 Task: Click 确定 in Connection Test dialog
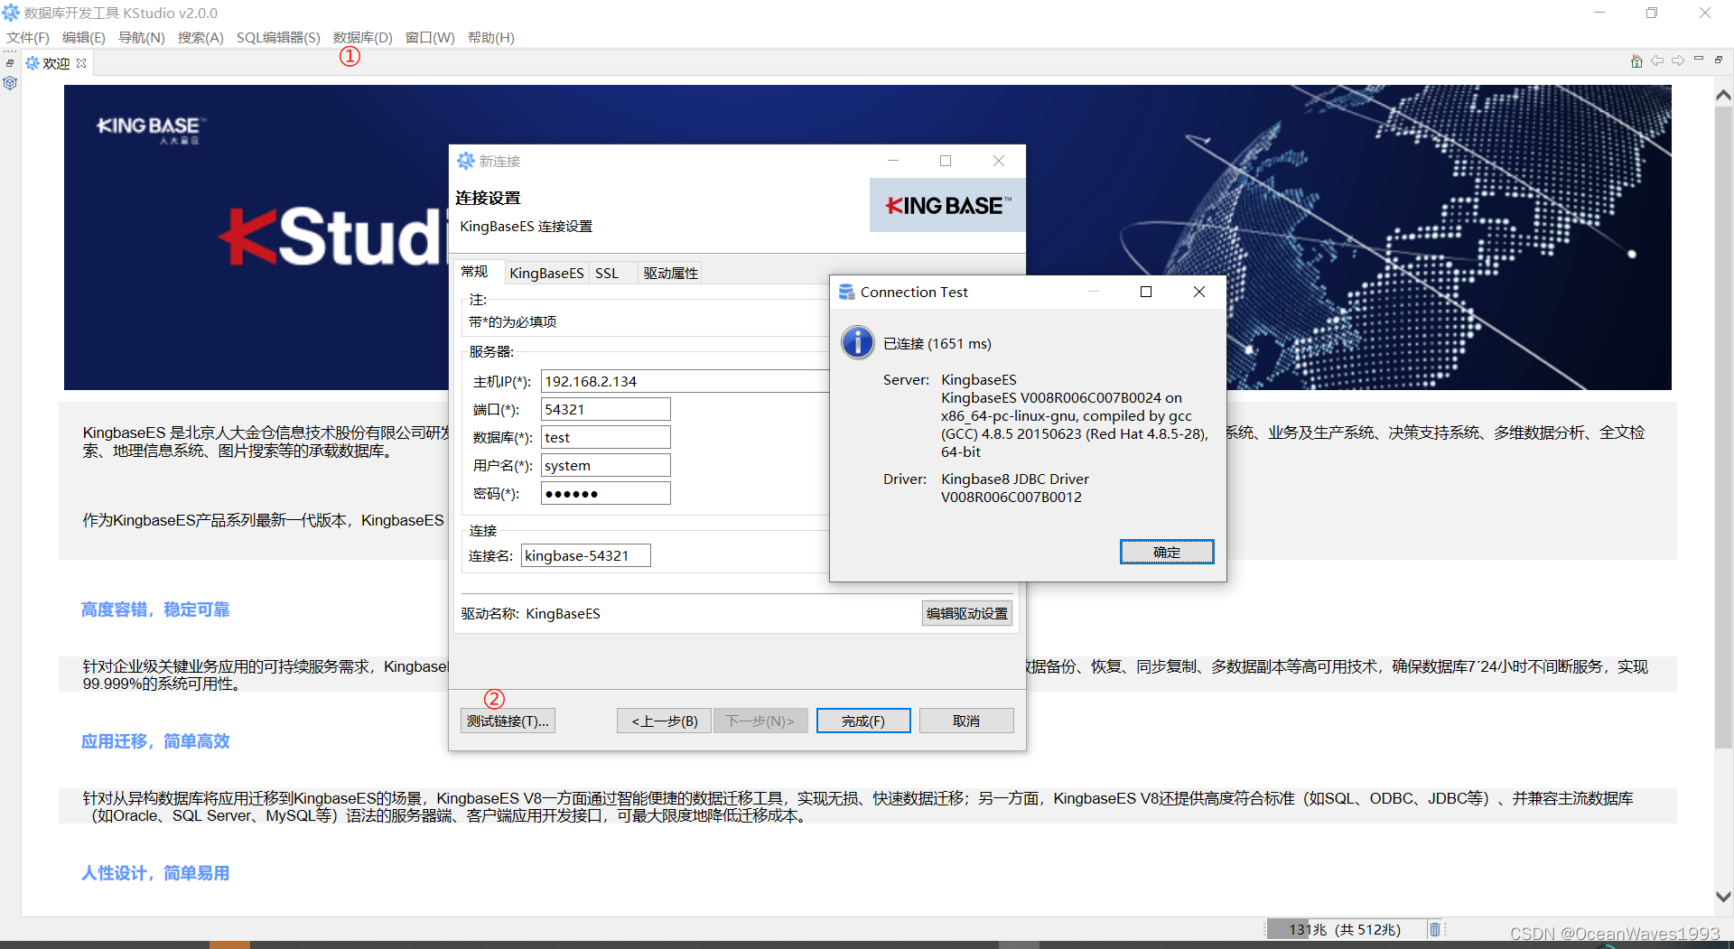click(1167, 552)
